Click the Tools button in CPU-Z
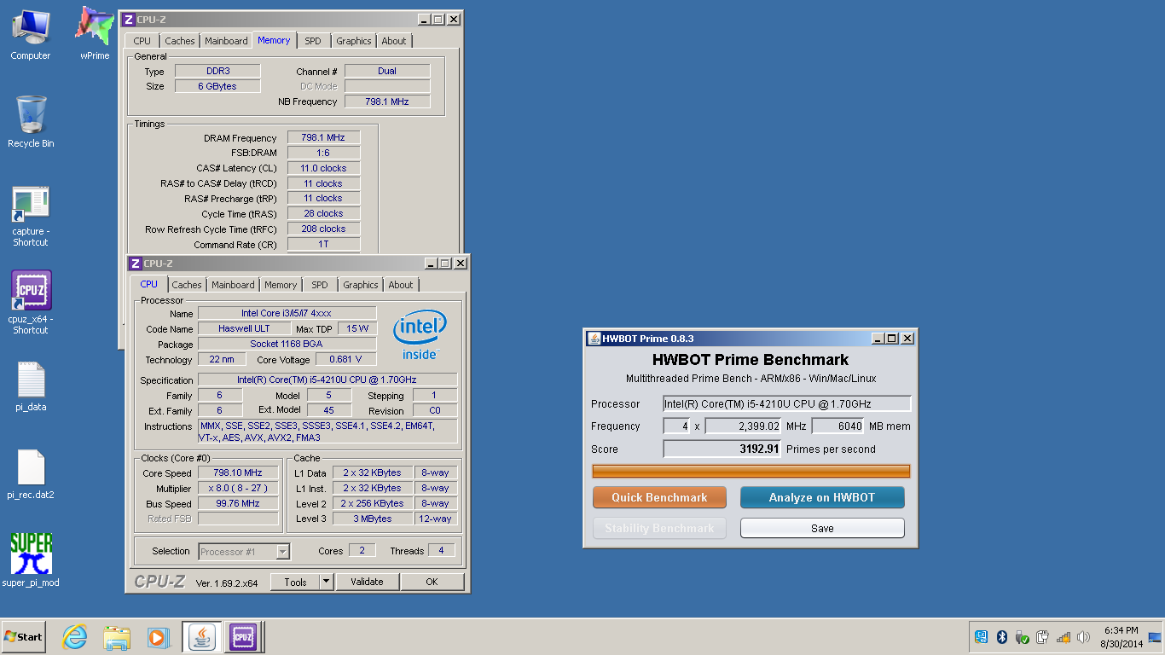Screen dimensions: 1165x655 point(295,582)
